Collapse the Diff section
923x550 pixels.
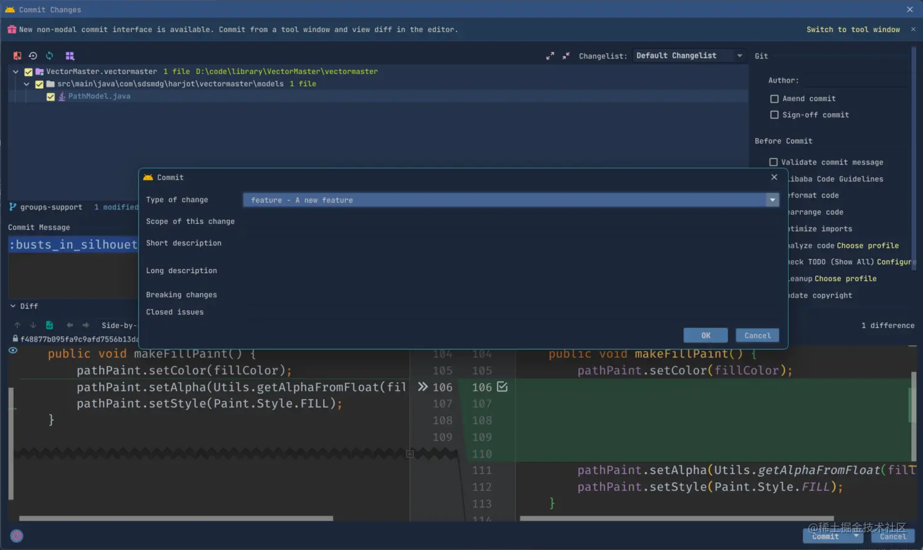click(13, 306)
